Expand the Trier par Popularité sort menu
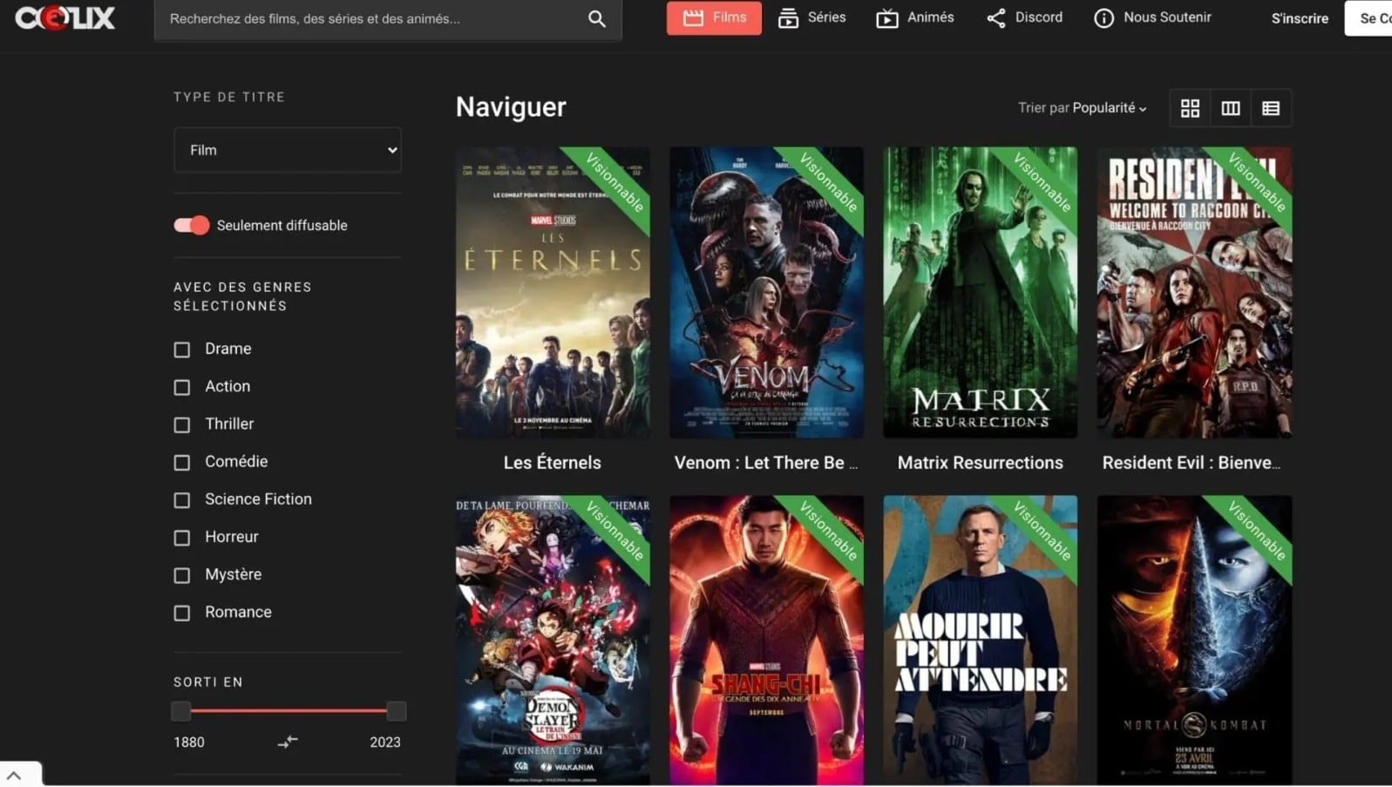This screenshot has width=1392, height=787. [x=1082, y=108]
